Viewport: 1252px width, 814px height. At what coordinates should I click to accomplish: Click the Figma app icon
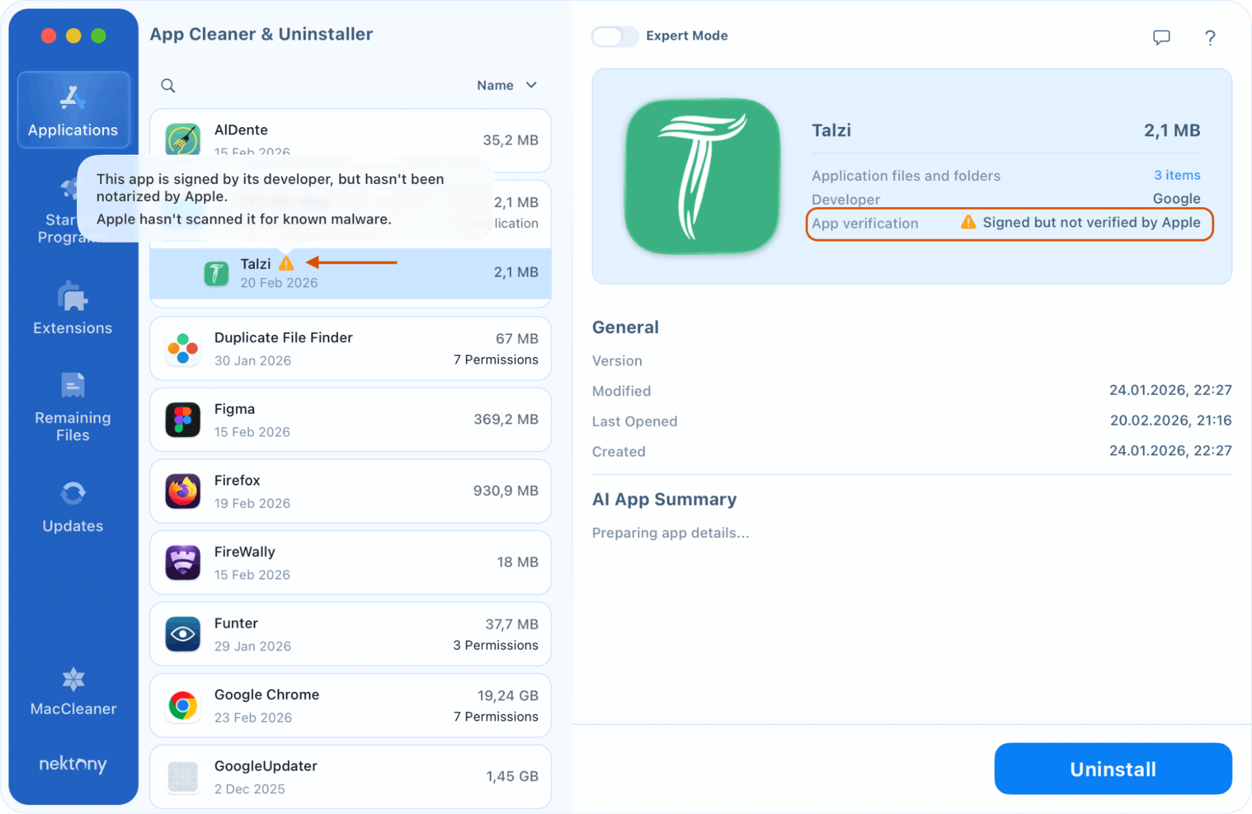182,420
